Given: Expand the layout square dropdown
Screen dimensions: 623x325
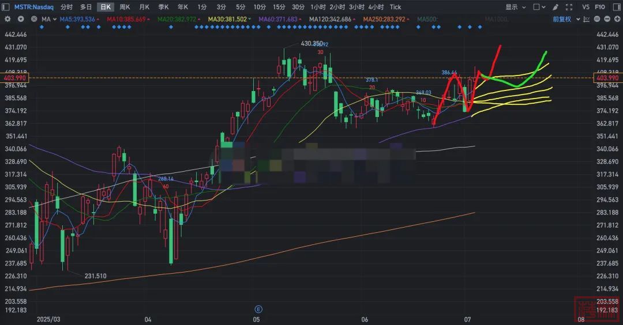Looking at the screenshot, I should 539,7.
